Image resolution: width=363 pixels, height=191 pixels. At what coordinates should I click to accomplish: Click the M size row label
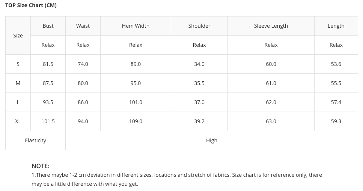coord(18,83)
